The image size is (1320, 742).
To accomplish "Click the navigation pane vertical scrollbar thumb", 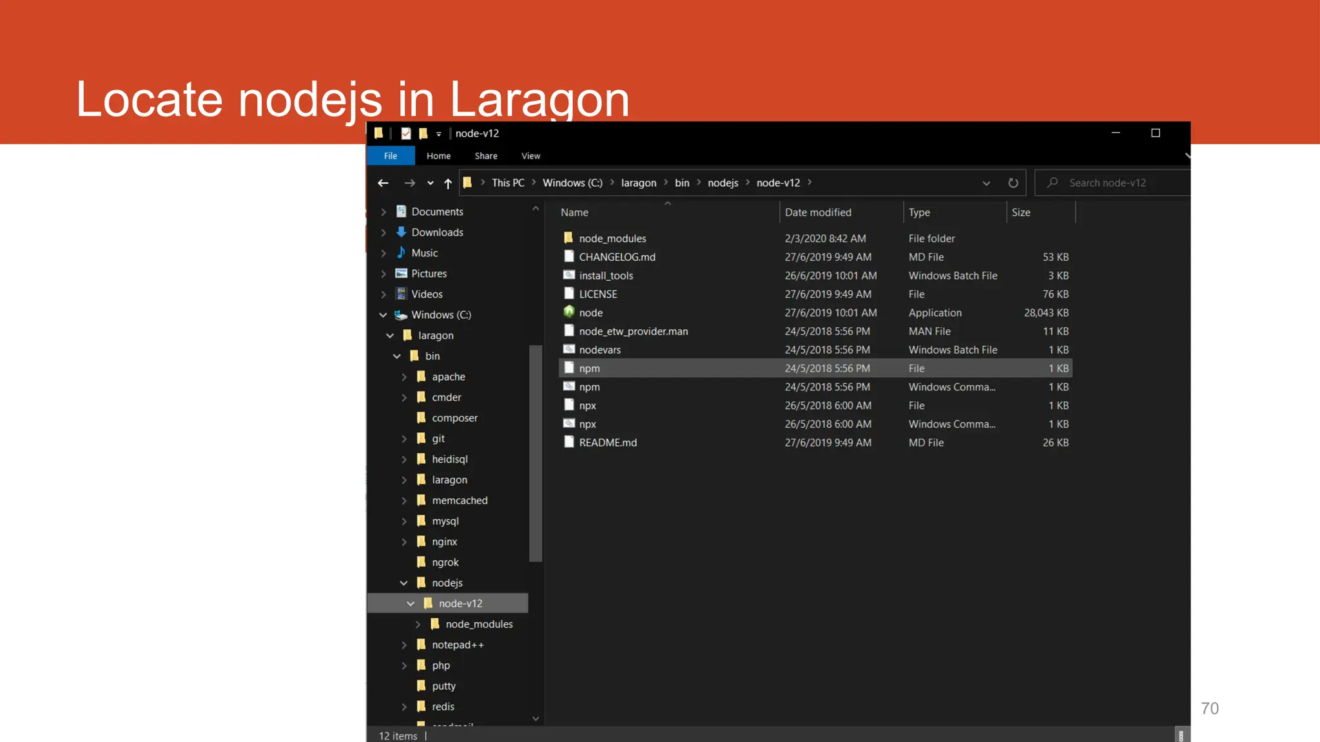I will (535, 453).
